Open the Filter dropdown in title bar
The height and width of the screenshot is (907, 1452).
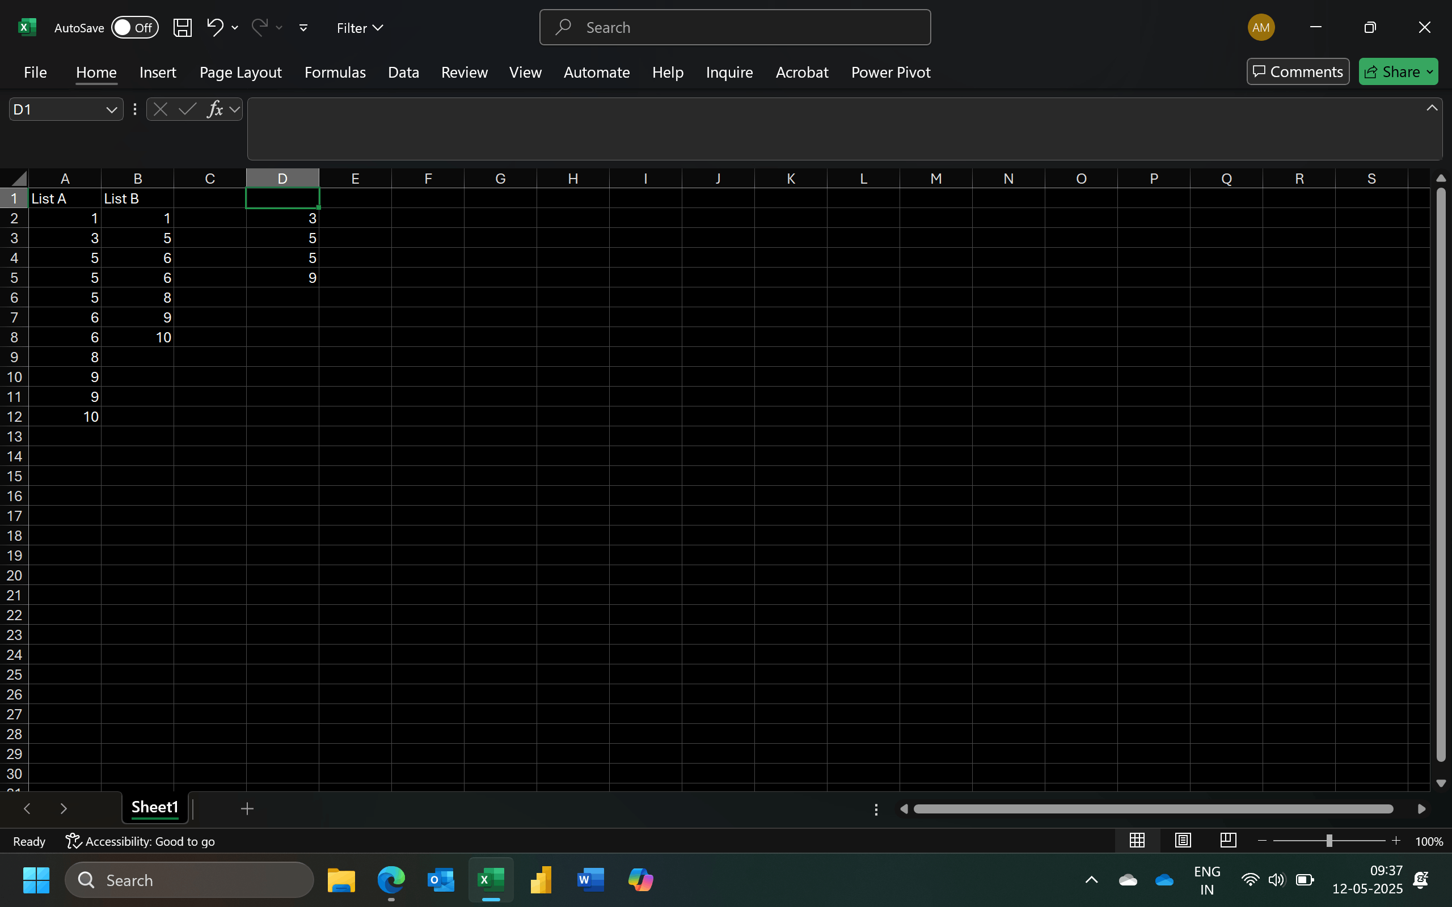(360, 28)
